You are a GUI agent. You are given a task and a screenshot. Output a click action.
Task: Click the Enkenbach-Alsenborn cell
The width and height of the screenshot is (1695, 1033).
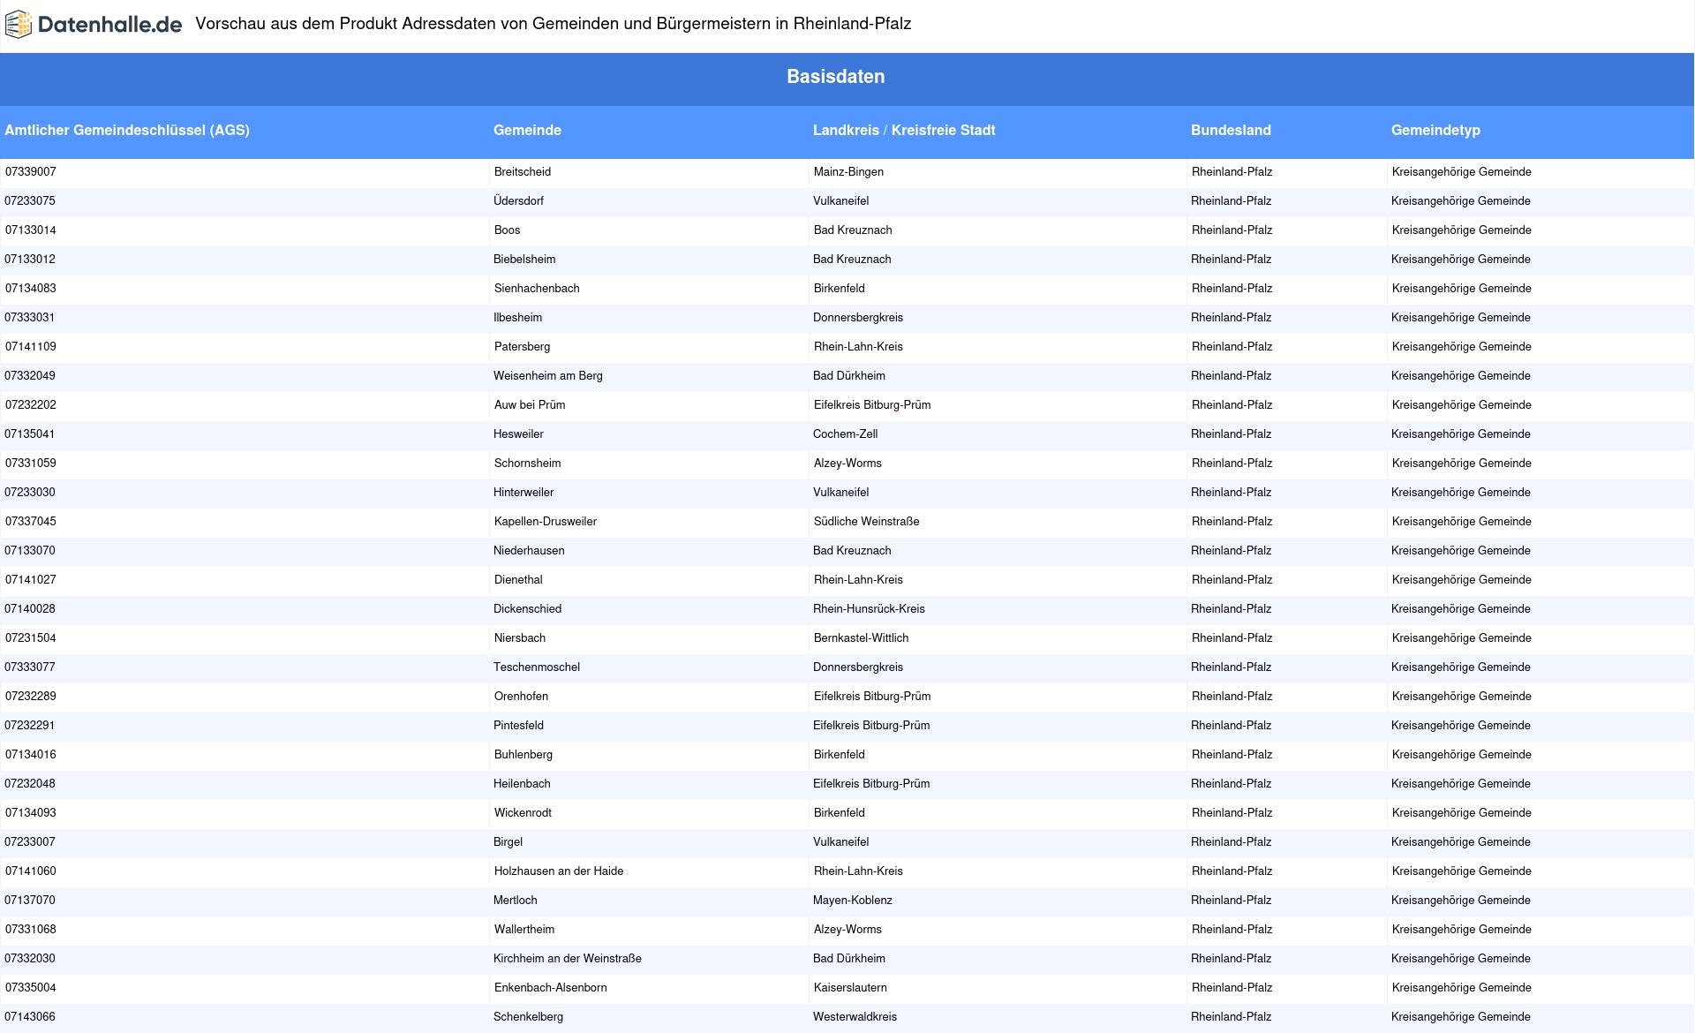(649, 988)
